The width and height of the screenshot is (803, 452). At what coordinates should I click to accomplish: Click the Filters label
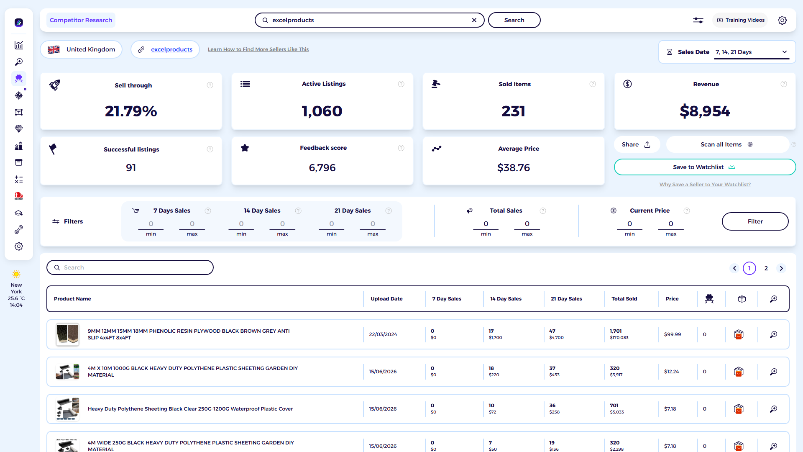tap(73, 221)
